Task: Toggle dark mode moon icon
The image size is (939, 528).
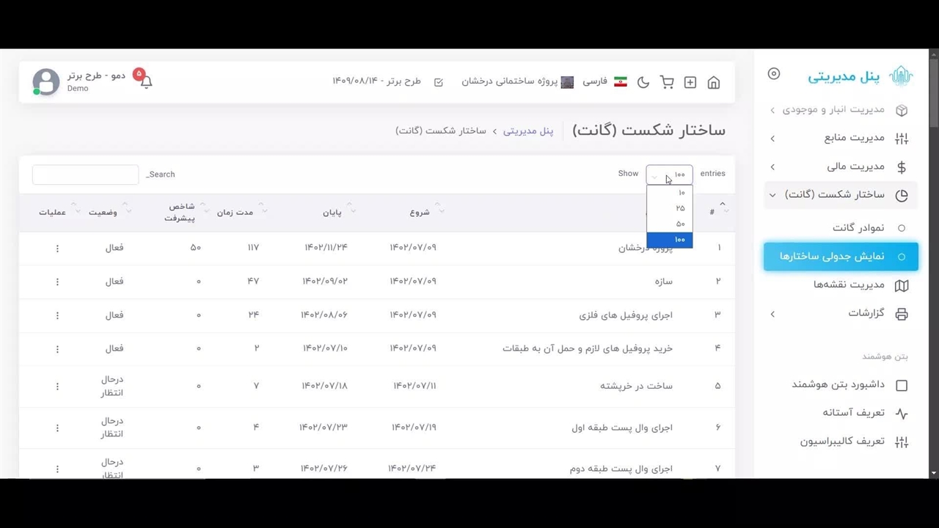Action: 643,83
